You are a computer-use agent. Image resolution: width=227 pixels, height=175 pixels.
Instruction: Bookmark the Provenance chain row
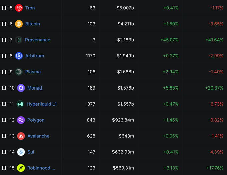point(4,40)
